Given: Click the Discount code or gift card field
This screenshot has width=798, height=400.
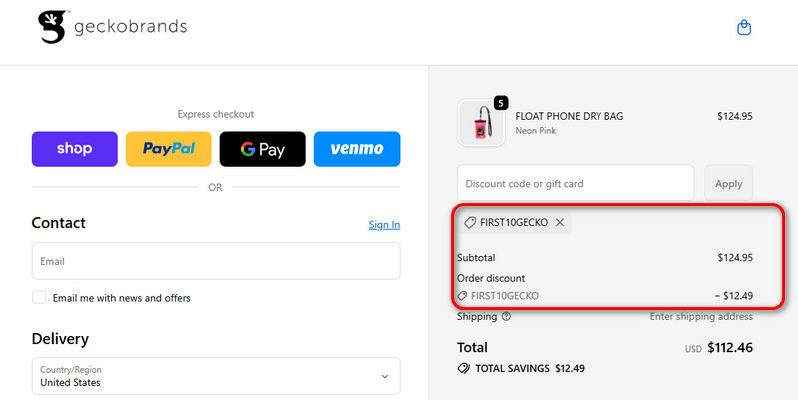Looking at the screenshot, I should [576, 184].
